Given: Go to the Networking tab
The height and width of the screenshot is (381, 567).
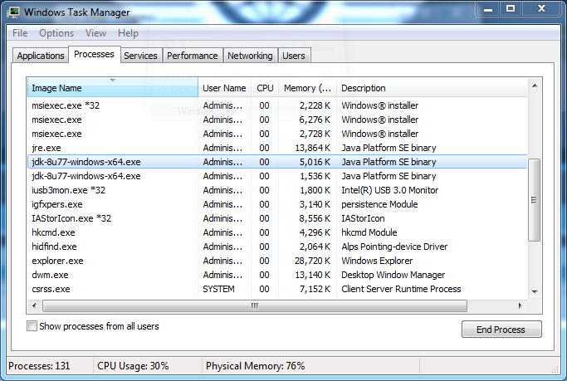Looking at the screenshot, I should pos(250,56).
